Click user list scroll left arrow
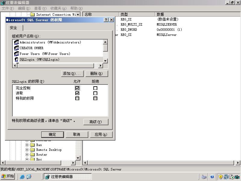The image size is (241, 181). point(15,65)
